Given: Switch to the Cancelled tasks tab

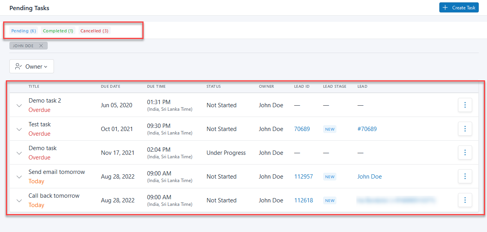Looking at the screenshot, I should (x=94, y=30).
